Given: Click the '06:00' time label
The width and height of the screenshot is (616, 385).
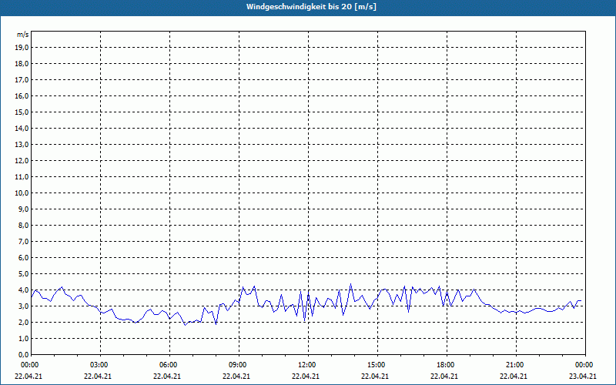Looking at the screenshot, I should tap(169, 365).
